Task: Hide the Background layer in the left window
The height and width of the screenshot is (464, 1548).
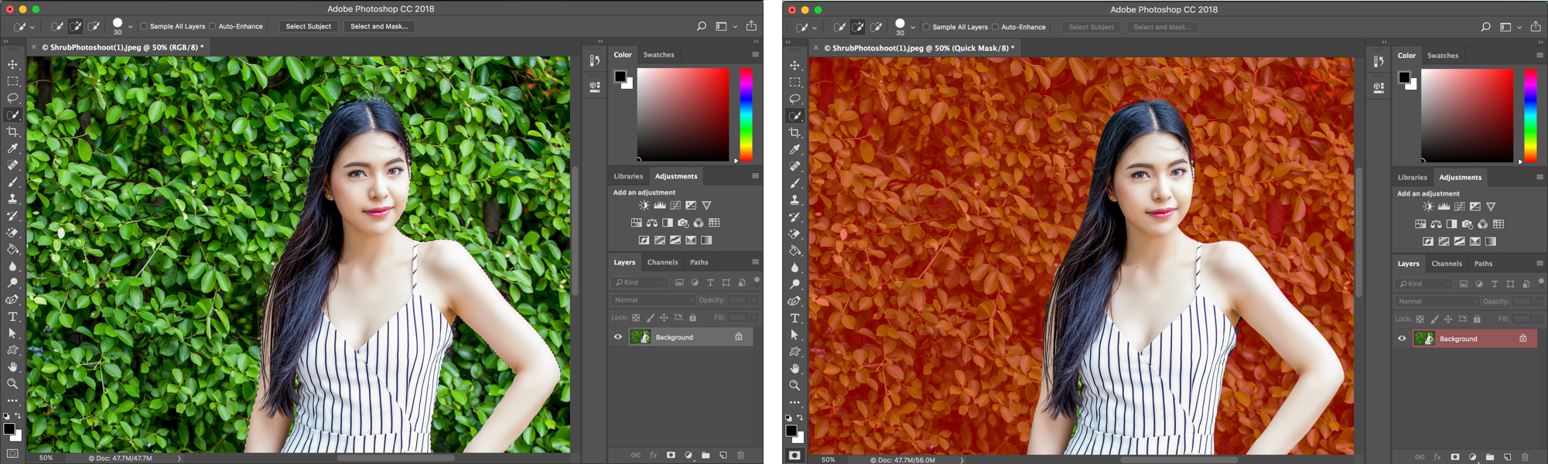Action: point(618,337)
